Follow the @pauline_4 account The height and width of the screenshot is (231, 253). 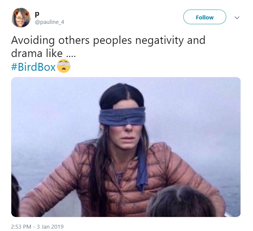click(204, 17)
